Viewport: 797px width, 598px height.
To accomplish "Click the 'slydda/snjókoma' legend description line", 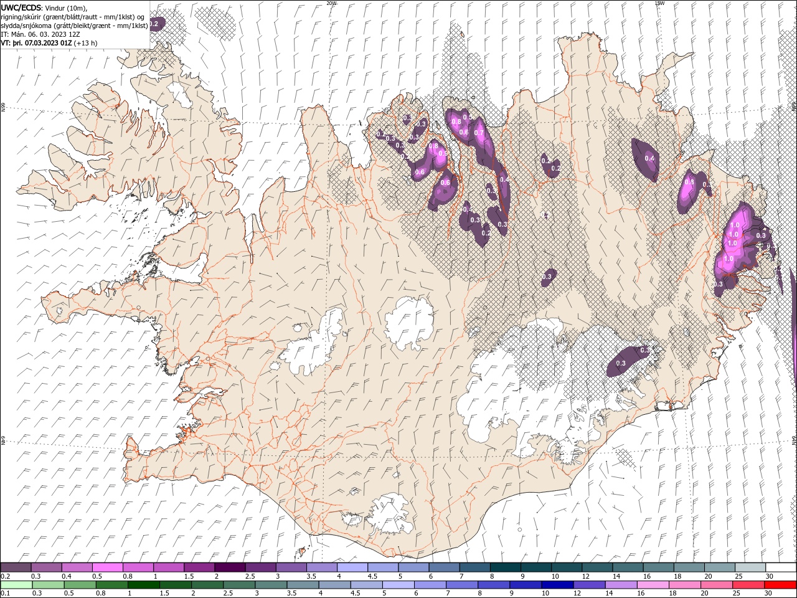I will 75,26.
